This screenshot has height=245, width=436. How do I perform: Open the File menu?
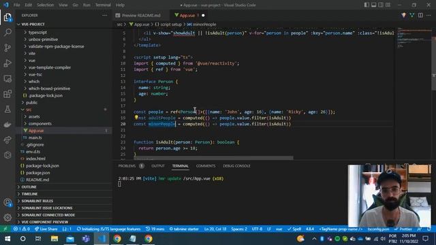[x=16, y=5]
